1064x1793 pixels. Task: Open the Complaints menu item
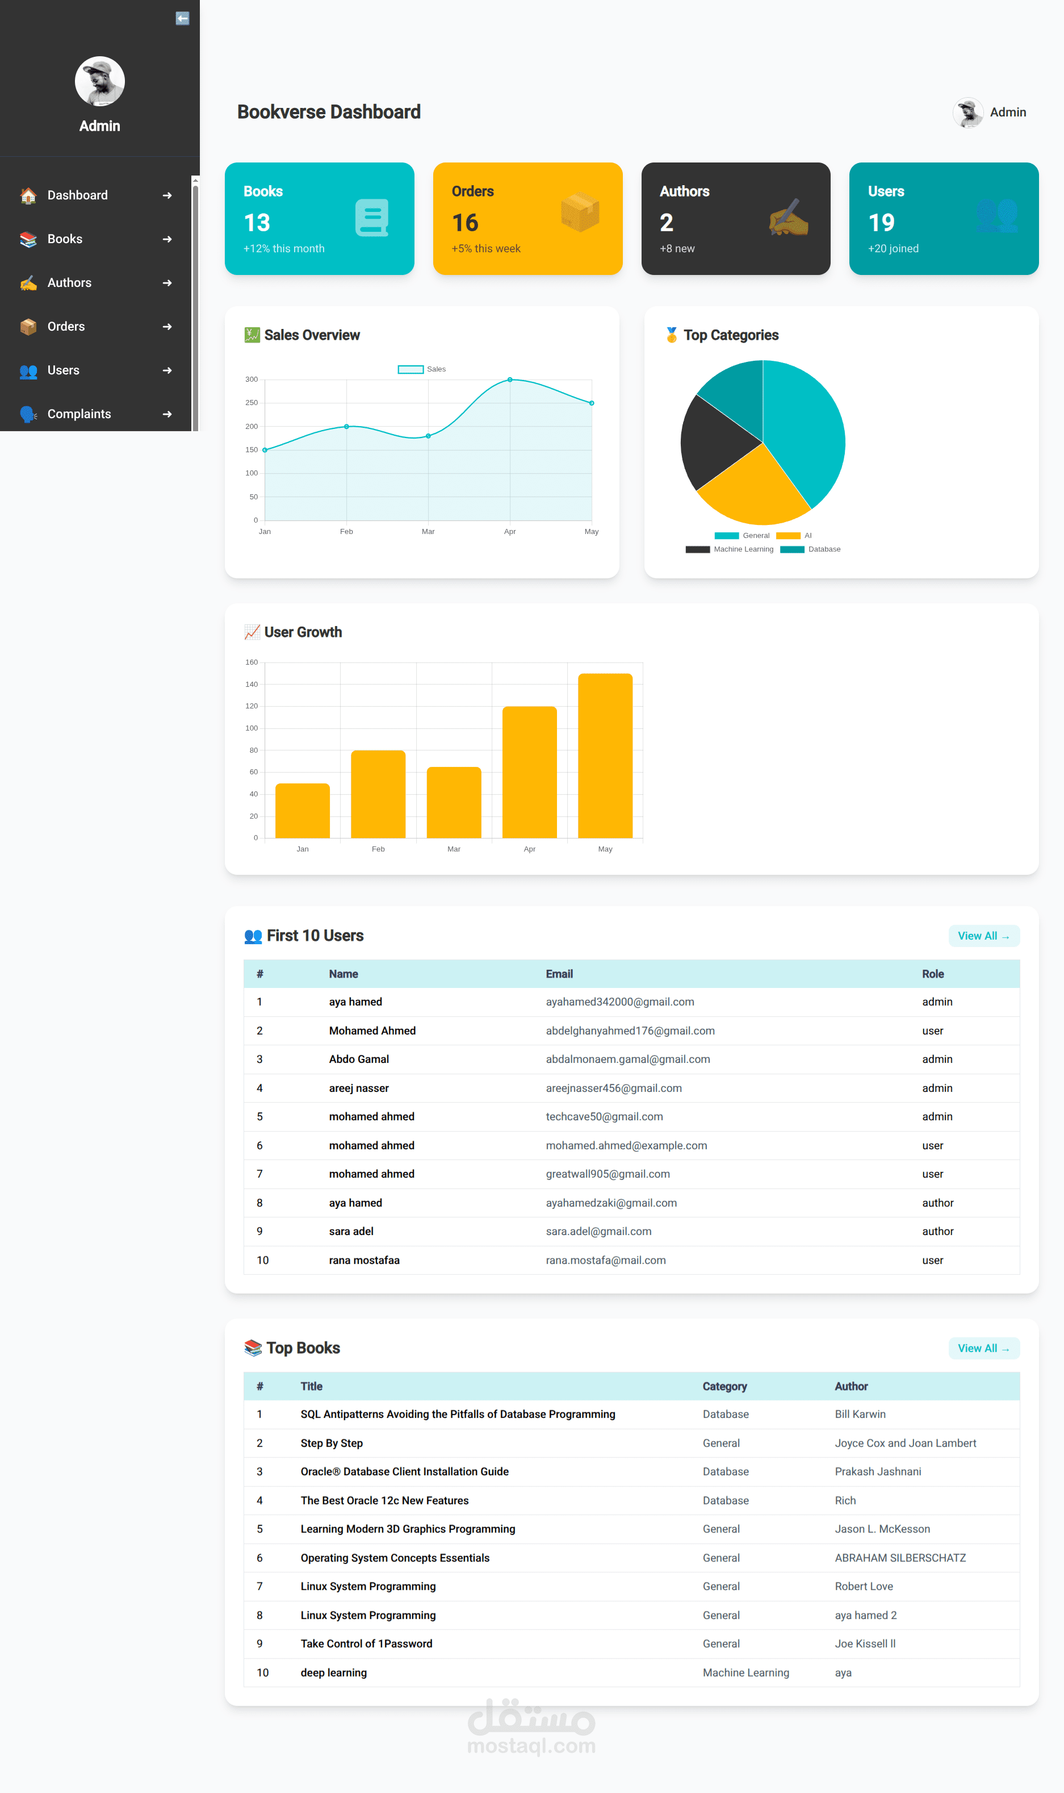pyautogui.click(x=95, y=414)
